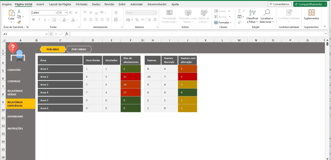Click the scissors Cut icon
This screenshot has height=160, width=331.
click(19, 11)
